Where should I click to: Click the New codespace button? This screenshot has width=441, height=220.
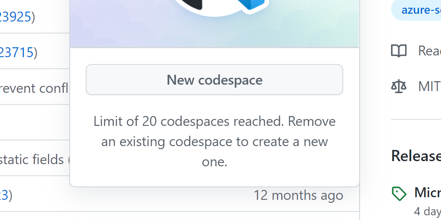(x=214, y=79)
